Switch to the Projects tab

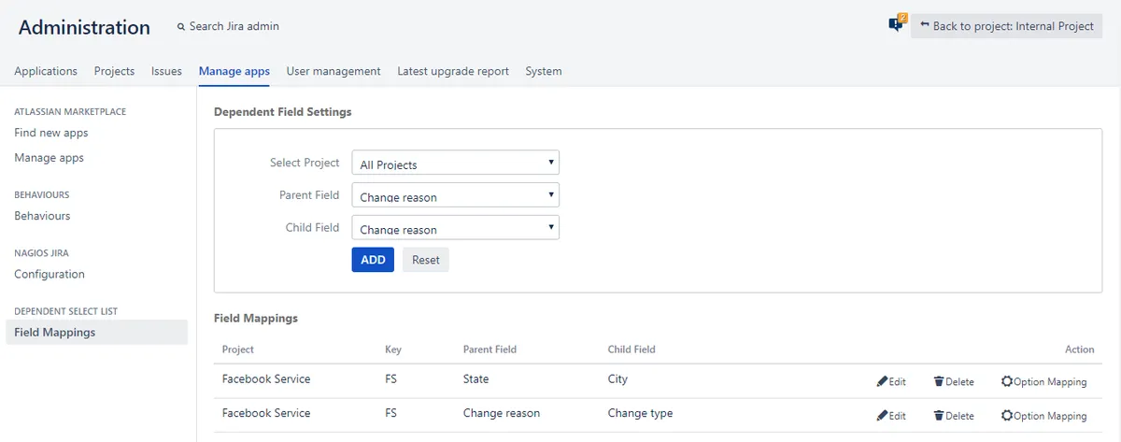114,71
